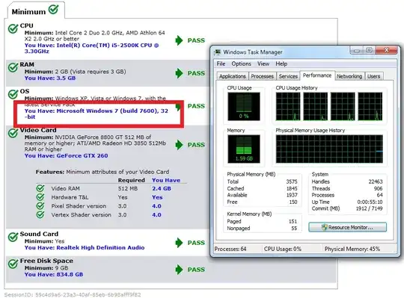Click the green check icon beside Video Card
The height and width of the screenshot is (298, 404).
coord(13,133)
